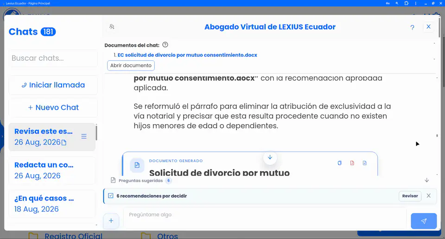Focus the Buscar chats search field
The height and width of the screenshot is (239, 445).
pyautogui.click(x=53, y=58)
